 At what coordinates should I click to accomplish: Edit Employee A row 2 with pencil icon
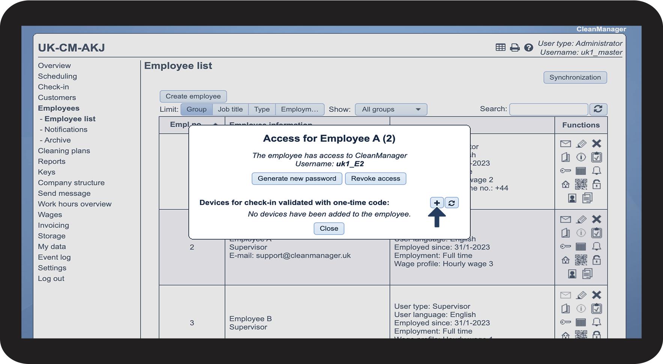pos(581,219)
